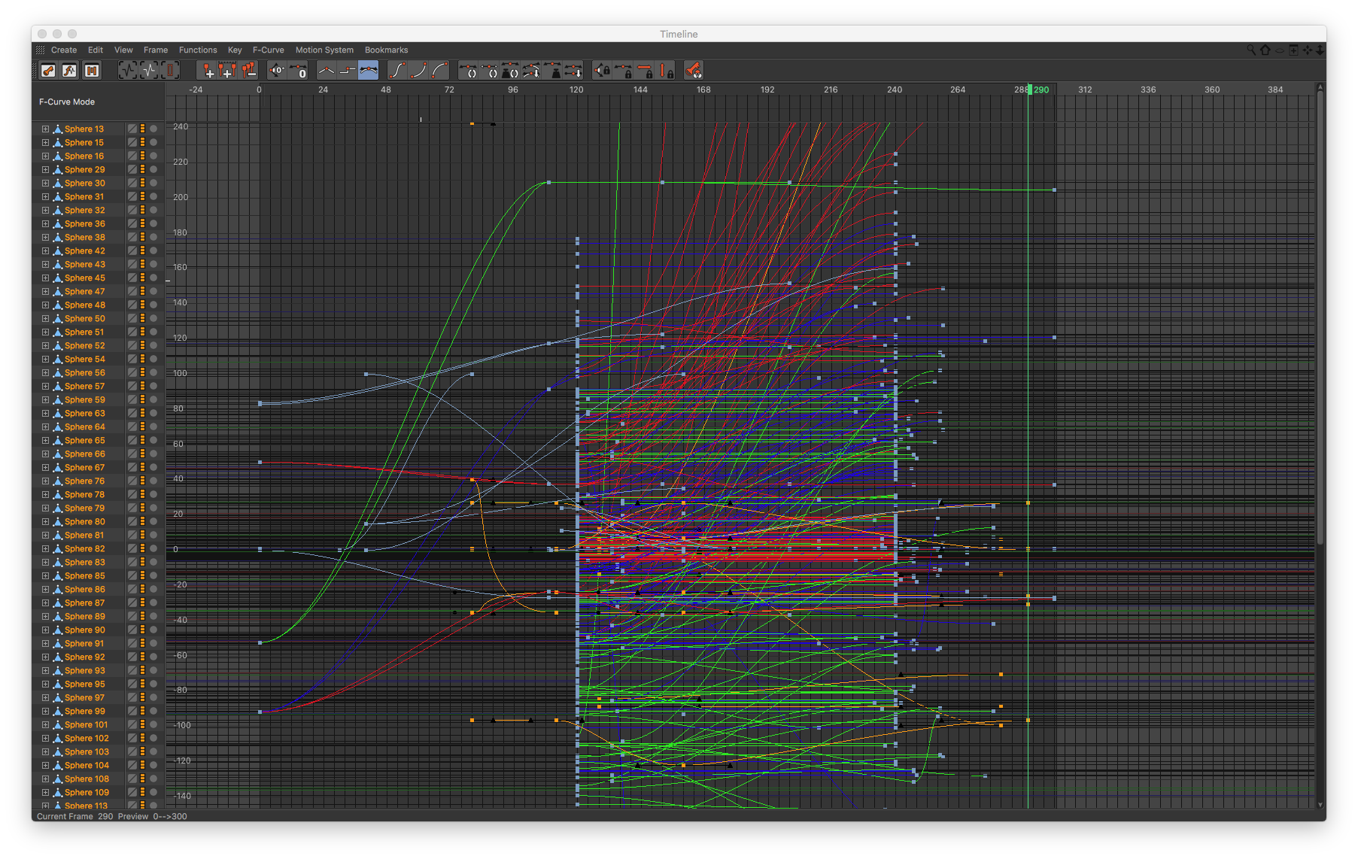This screenshot has width=1358, height=859.
Task: Click the Zero Length tangent icon
Action: click(299, 71)
